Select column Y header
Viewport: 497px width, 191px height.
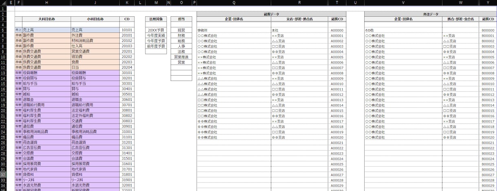pyautogui.click(x=488, y=3)
